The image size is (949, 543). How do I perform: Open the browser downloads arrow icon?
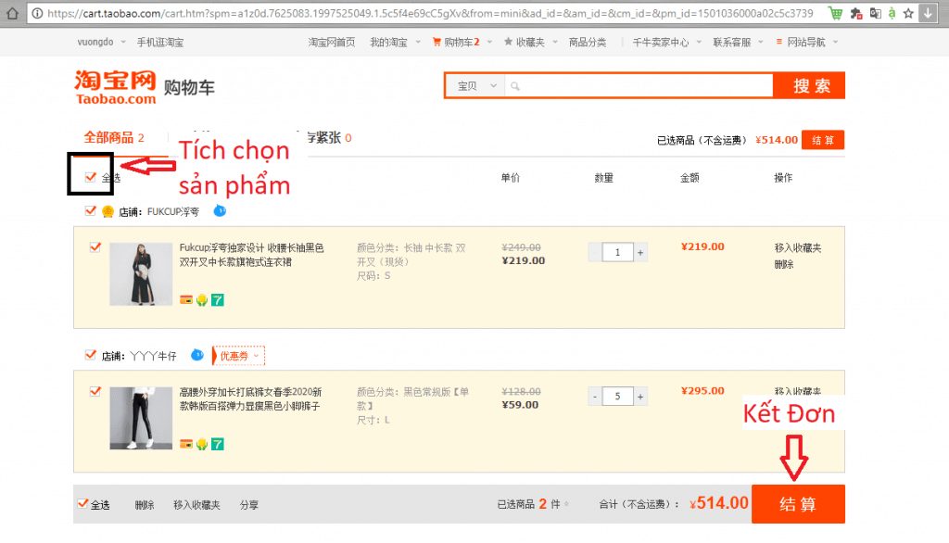927,13
